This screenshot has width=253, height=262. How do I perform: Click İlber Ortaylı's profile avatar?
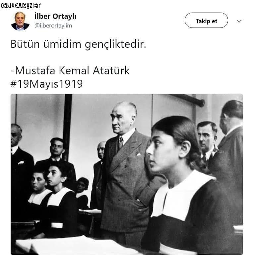point(20,21)
